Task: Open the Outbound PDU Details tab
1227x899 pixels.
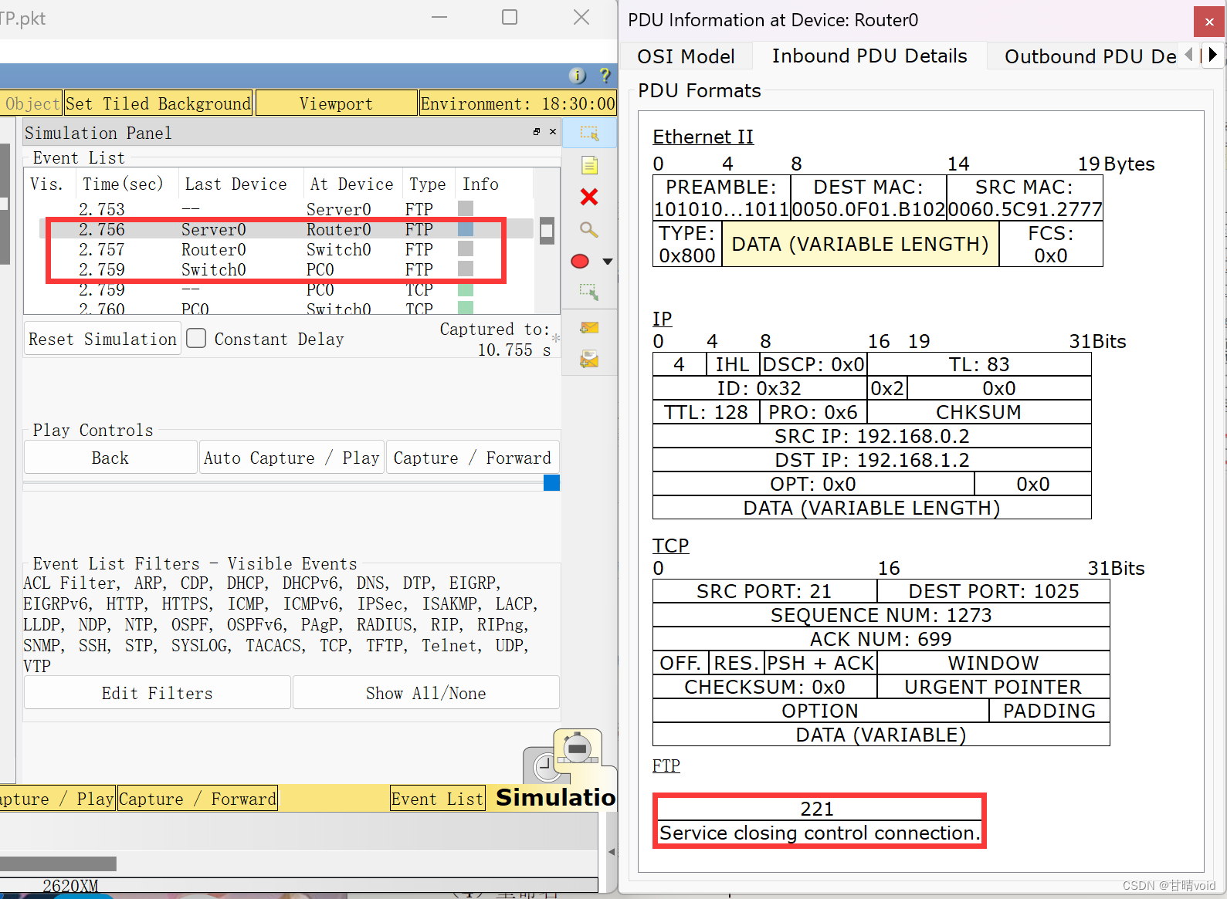Action: click(x=1090, y=56)
